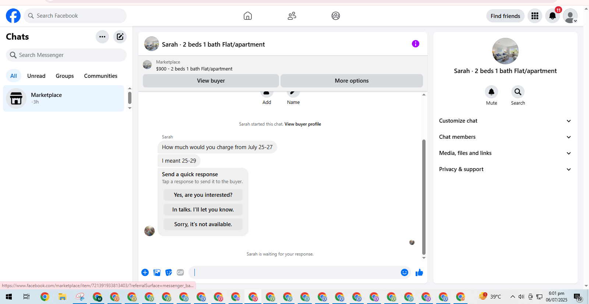This screenshot has width=589, height=304.
Task: Click the Search Messenger field
Action: (x=66, y=55)
